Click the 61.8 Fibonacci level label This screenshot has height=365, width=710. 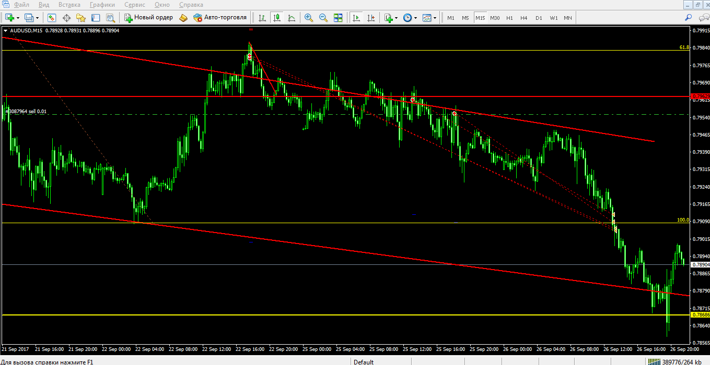coord(684,47)
